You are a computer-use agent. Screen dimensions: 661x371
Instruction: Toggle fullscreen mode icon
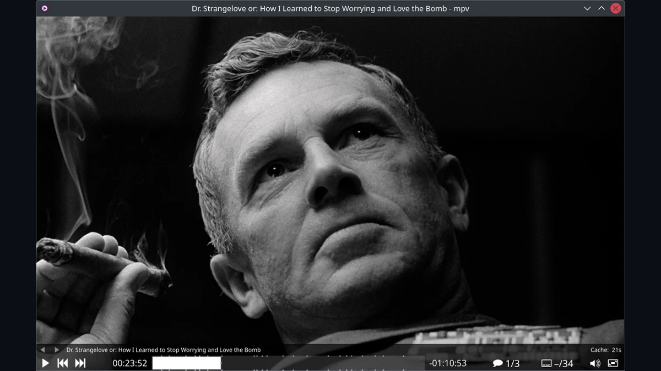tap(613, 363)
